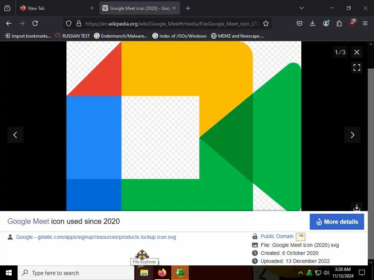
Task: Open Google Meet article link
Action: pyautogui.click(x=28, y=221)
